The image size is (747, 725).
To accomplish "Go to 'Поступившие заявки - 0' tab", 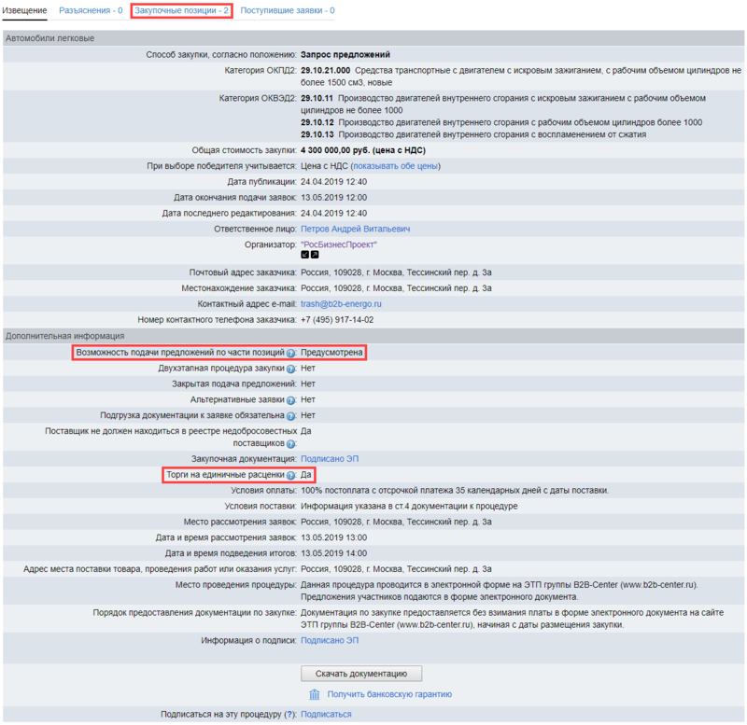I will (288, 10).
